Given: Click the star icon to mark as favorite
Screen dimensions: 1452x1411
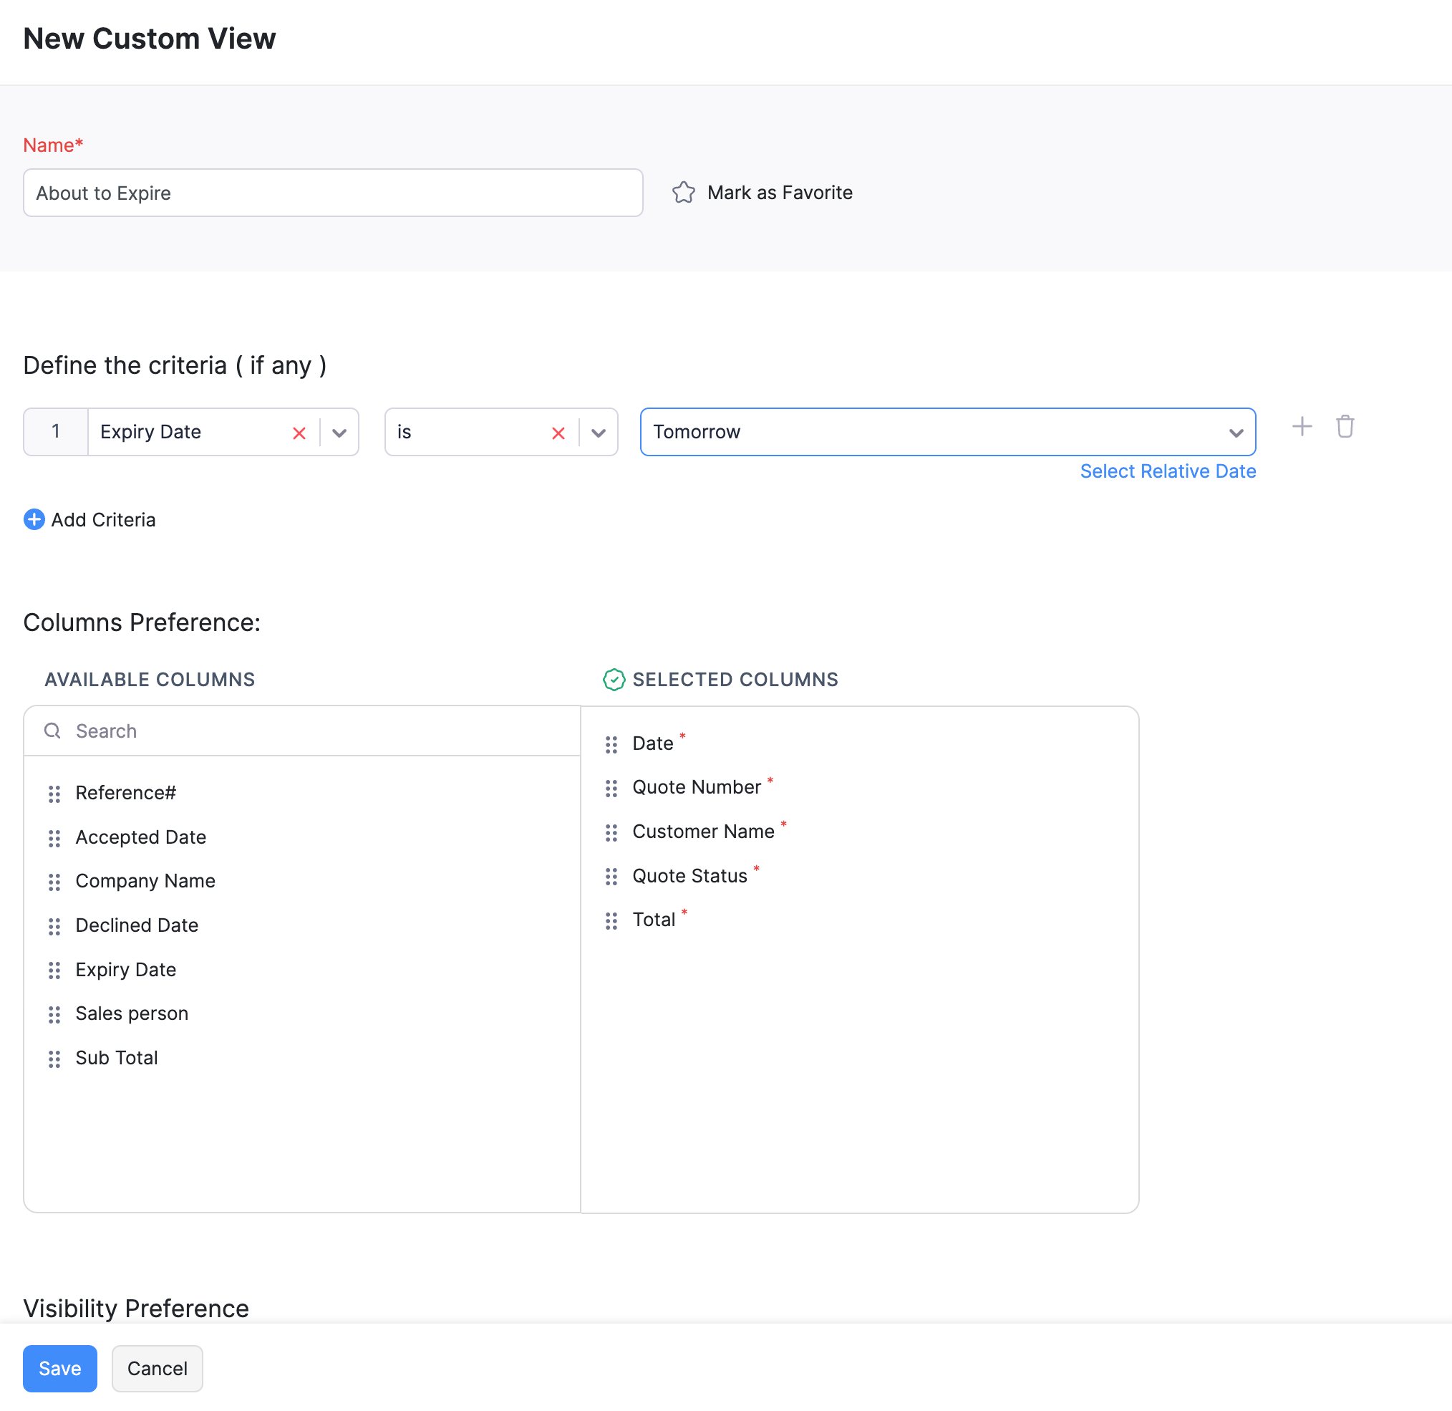Looking at the screenshot, I should [x=683, y=192].
